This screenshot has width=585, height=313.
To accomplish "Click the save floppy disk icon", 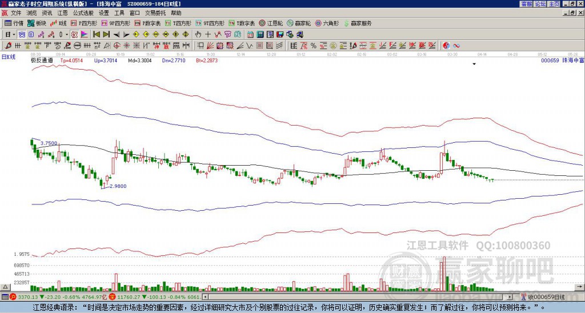I will 280,34.
